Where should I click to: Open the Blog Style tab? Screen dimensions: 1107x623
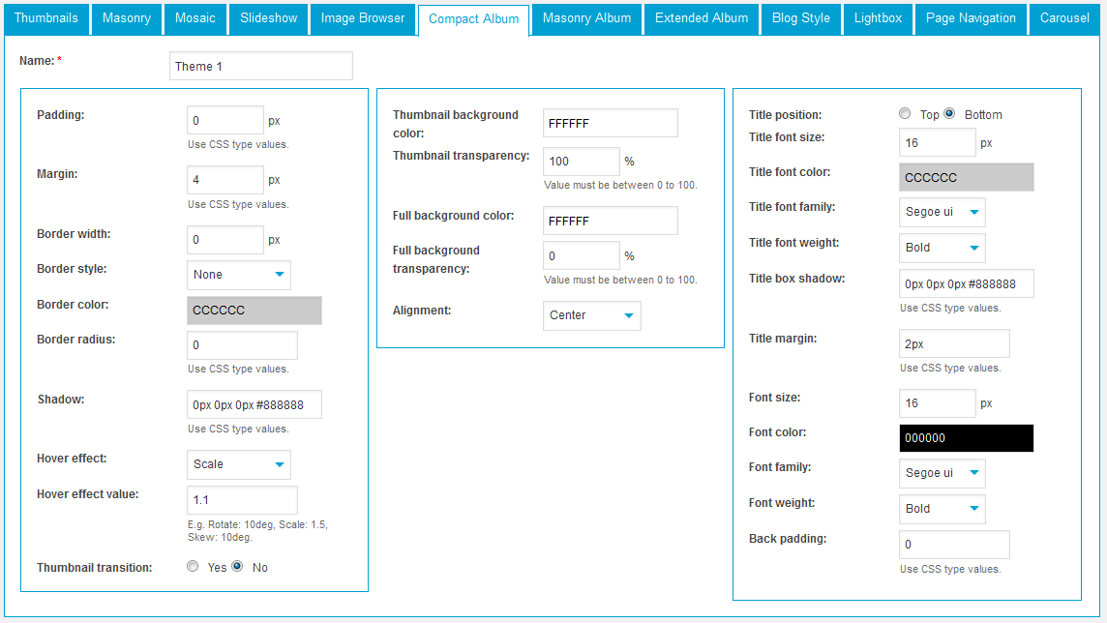[801, 18]
